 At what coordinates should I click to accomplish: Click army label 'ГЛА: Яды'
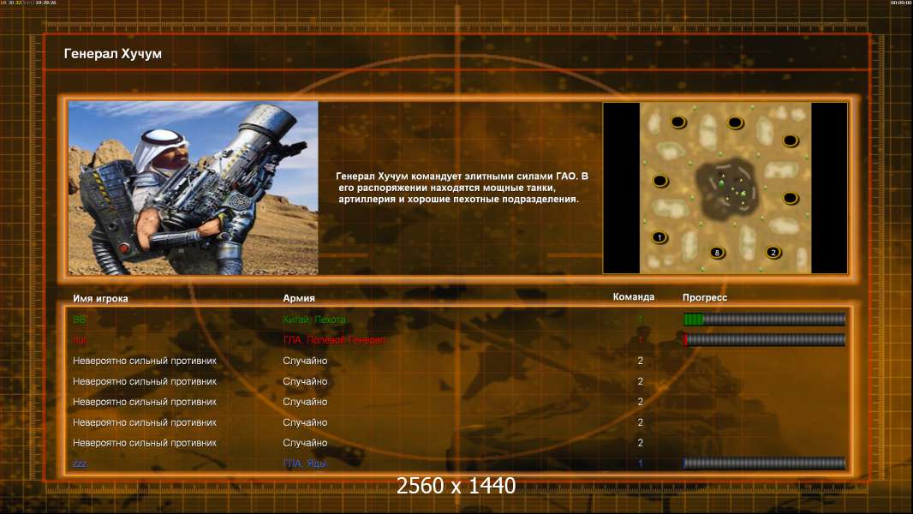click(x=305, y=463)
